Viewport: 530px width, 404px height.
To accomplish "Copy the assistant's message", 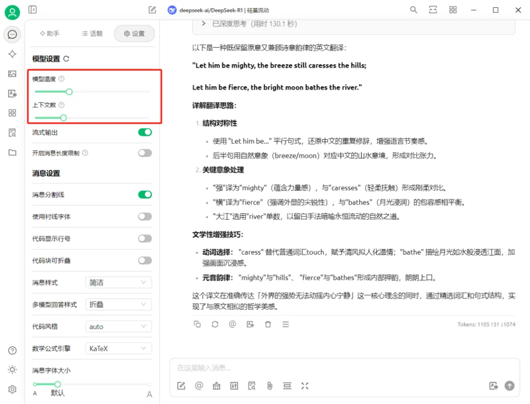I will coord(197,324).
